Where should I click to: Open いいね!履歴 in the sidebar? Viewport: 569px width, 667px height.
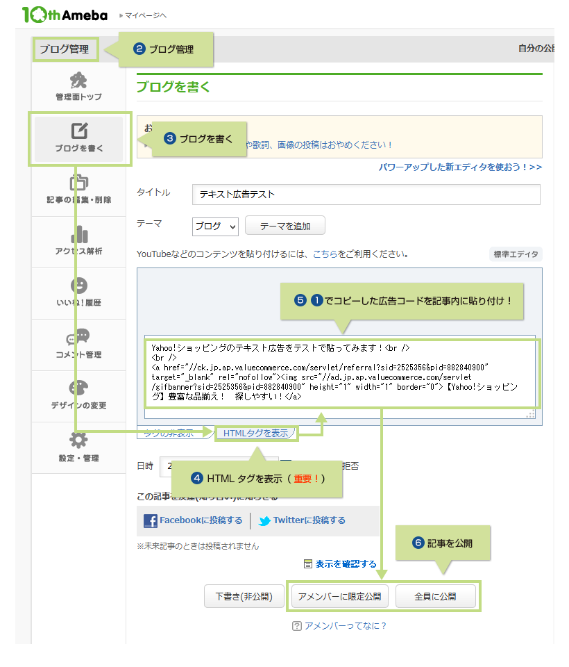point(78,293)
